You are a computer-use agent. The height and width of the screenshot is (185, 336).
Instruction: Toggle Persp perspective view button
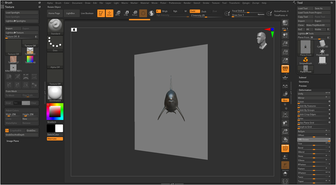click(285, 69)
